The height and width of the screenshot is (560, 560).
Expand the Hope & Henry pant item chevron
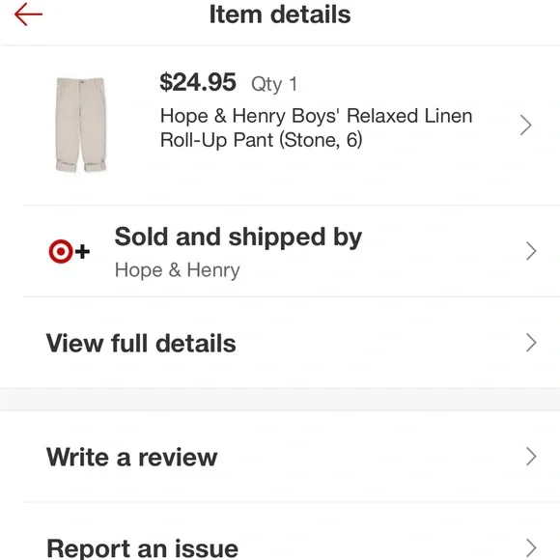click(525, 125)
